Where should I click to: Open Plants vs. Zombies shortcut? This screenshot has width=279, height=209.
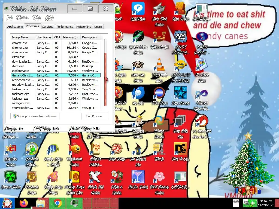click(x=117, y=183)
